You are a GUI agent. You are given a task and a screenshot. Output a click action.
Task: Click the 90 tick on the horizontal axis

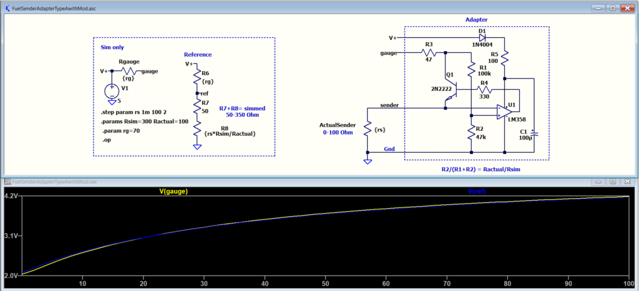pyautogui.click(x=568, y=284)
